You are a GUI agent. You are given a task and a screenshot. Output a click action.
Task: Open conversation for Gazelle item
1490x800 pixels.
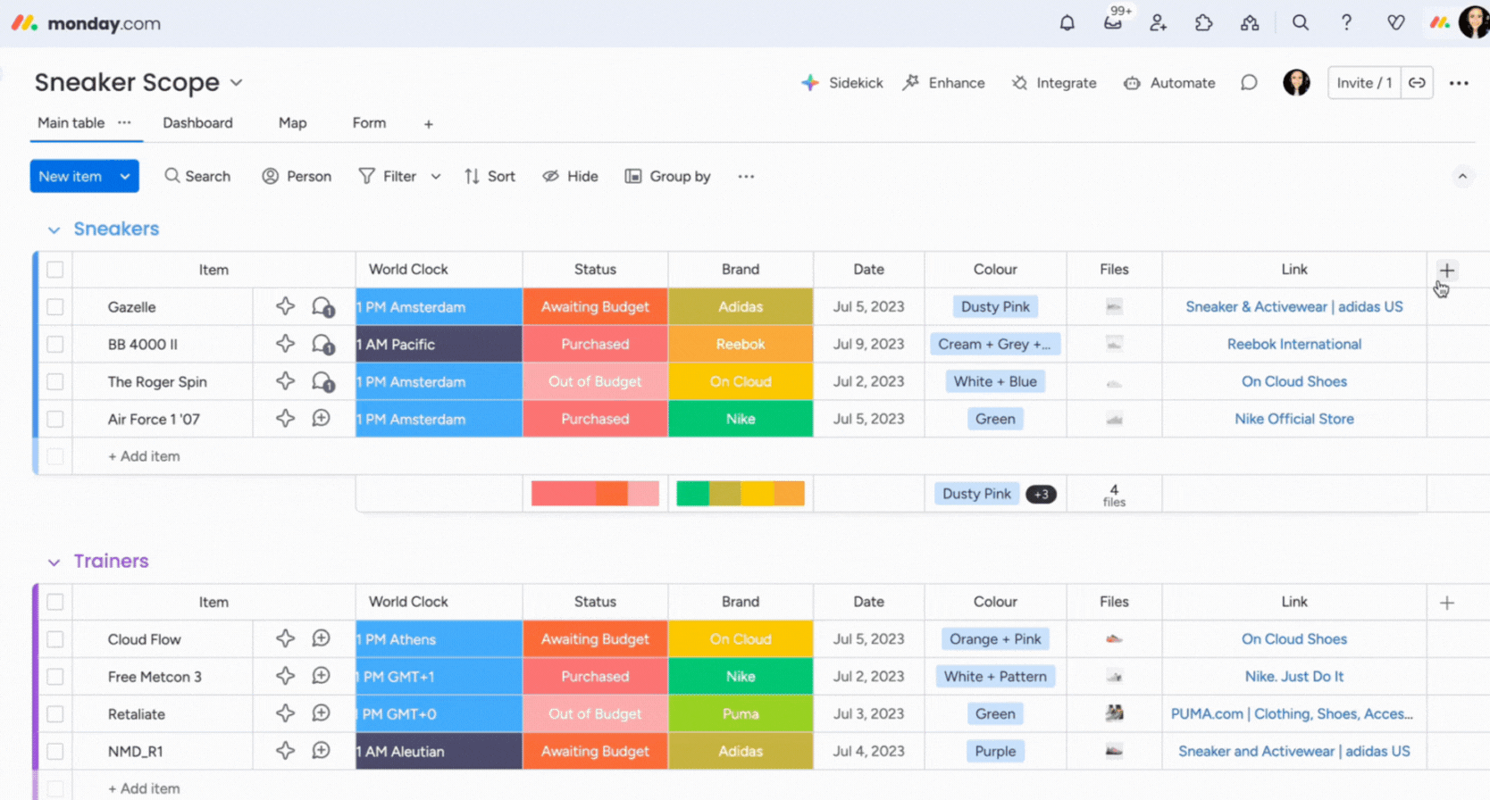(322, 307)
